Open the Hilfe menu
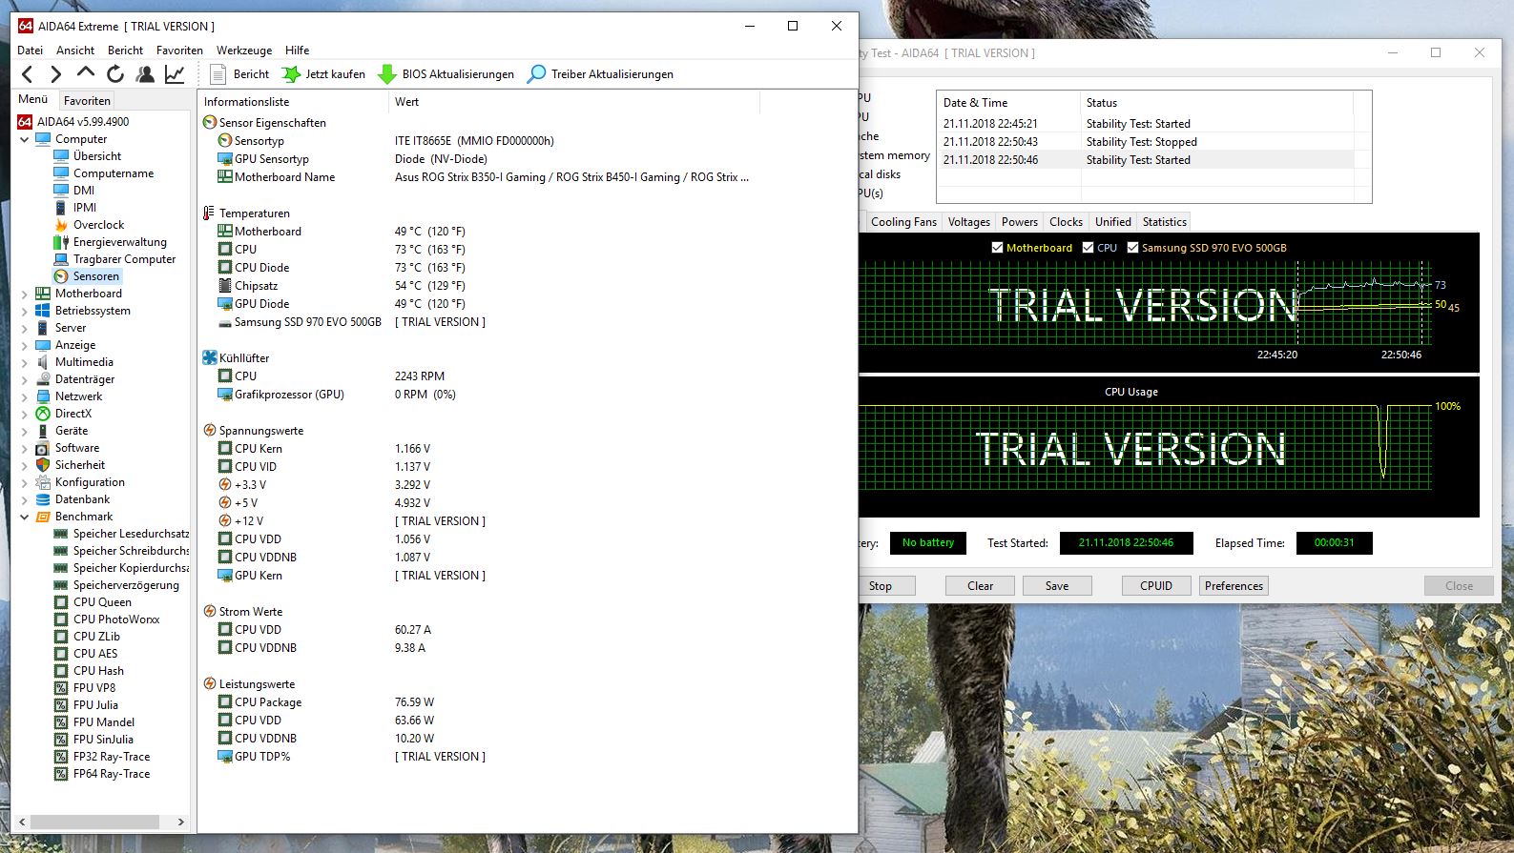This screenshot has height=853, width=1514. (297, 51)
